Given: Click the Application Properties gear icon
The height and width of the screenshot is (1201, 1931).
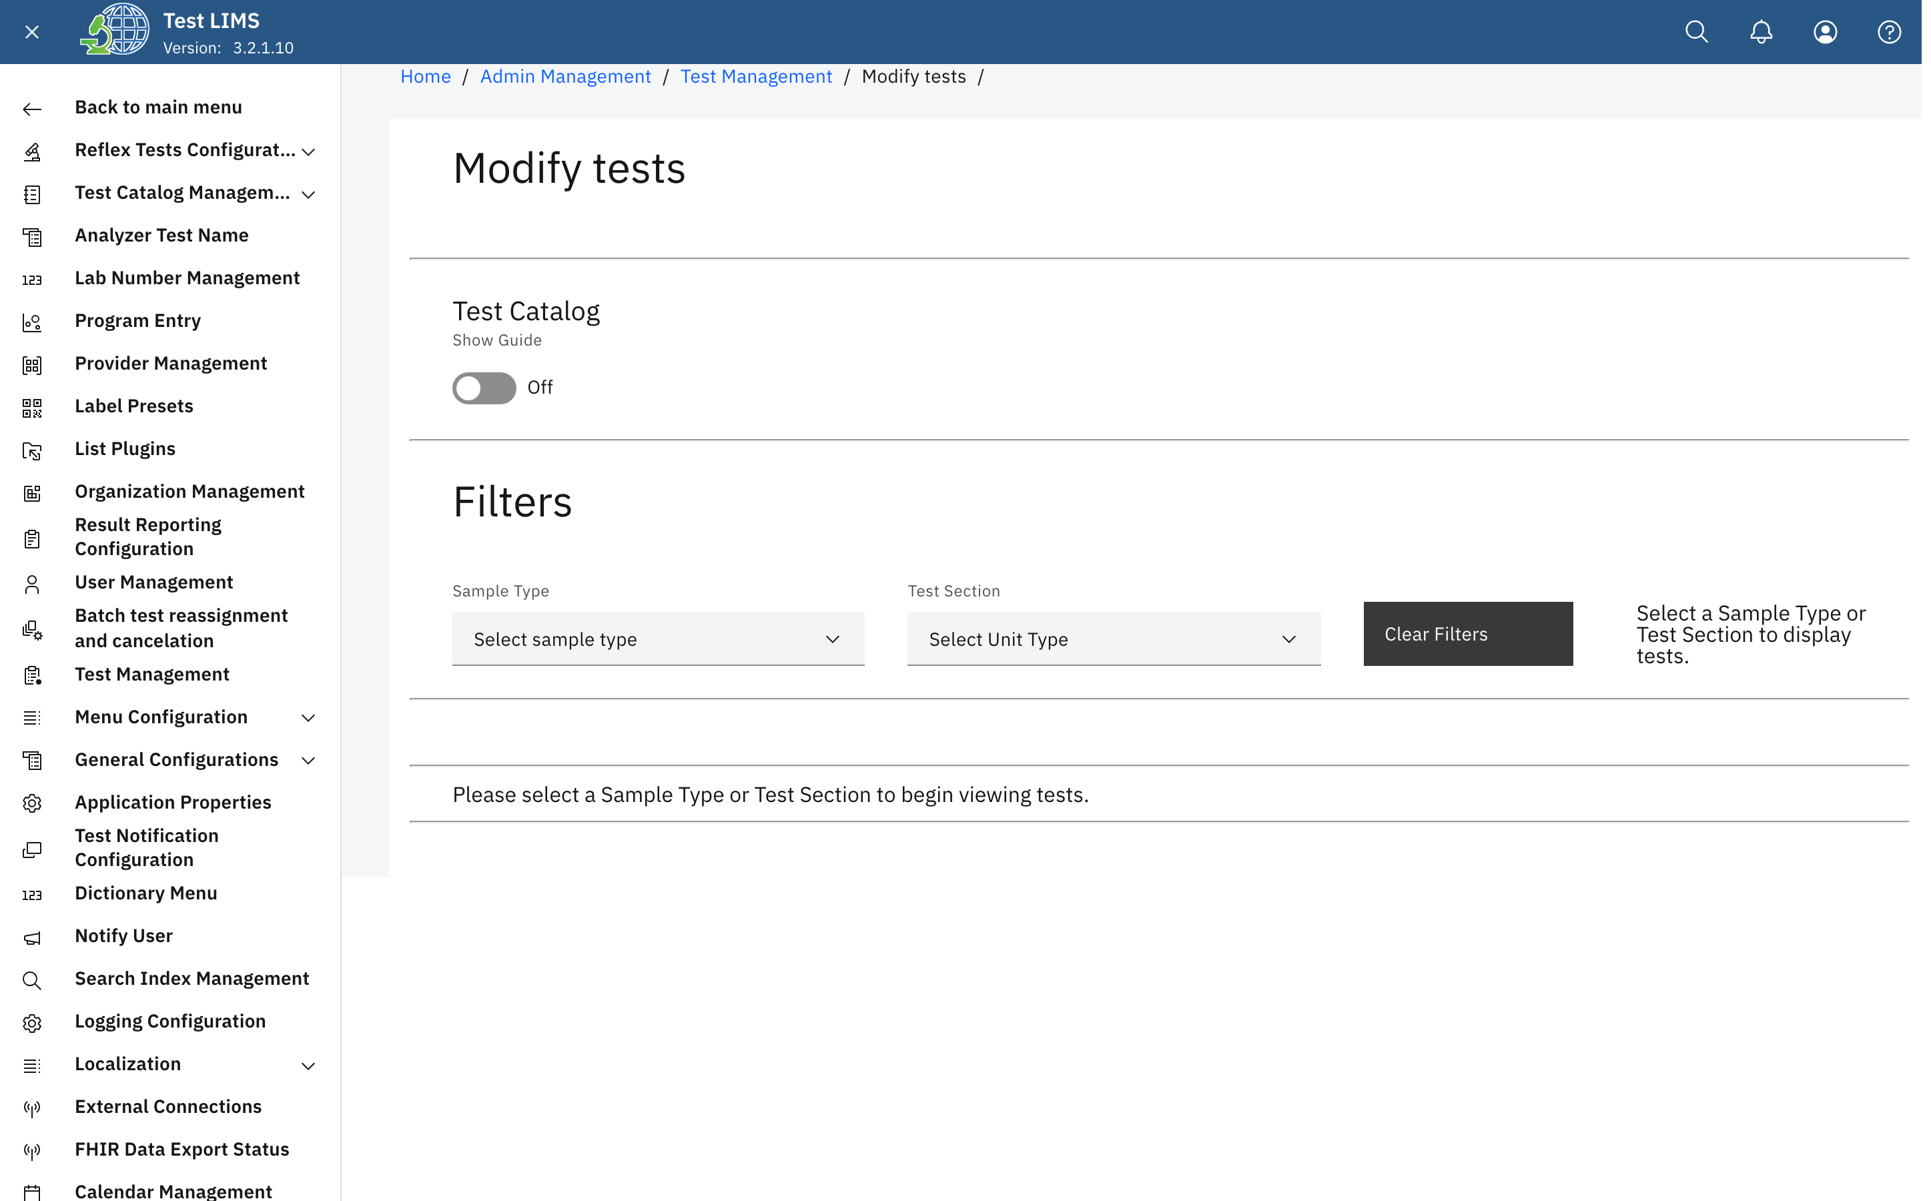Looking at the screenshot, I should click(x=32, y=804).
